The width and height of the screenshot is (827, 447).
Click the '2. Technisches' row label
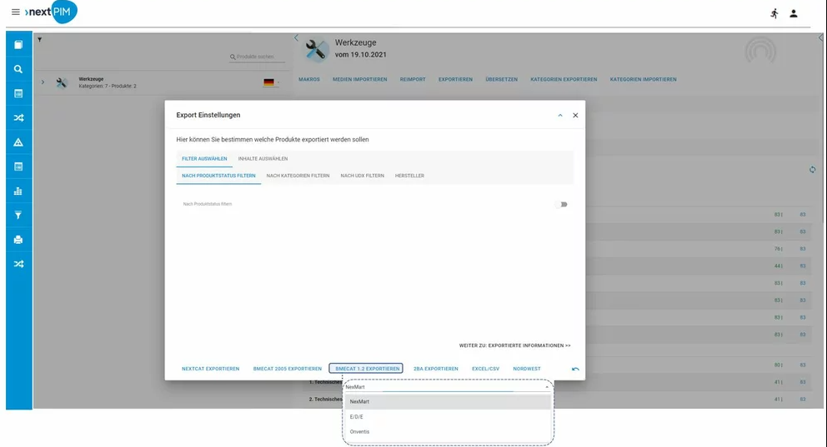pos(325,399)
